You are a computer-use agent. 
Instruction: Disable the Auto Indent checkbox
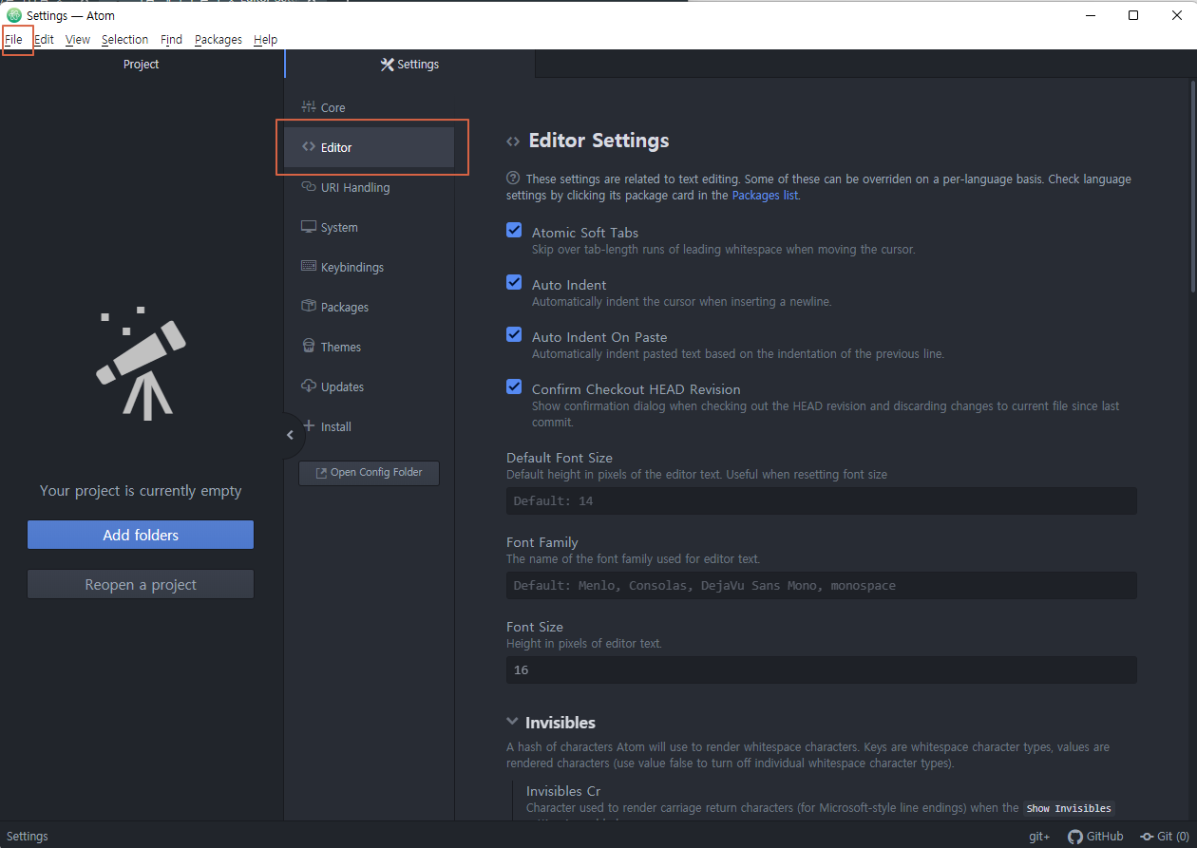pyautogui.click(x=514, y=282)
